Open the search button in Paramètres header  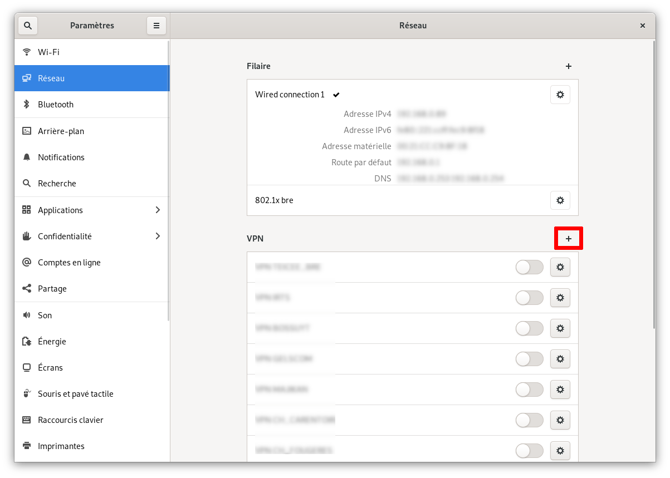pyautogui.click(x=28, y=26)
